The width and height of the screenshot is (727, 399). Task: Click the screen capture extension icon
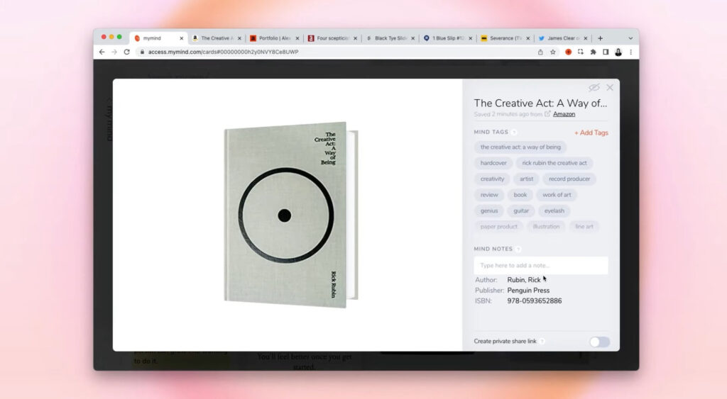click(581, 52)
